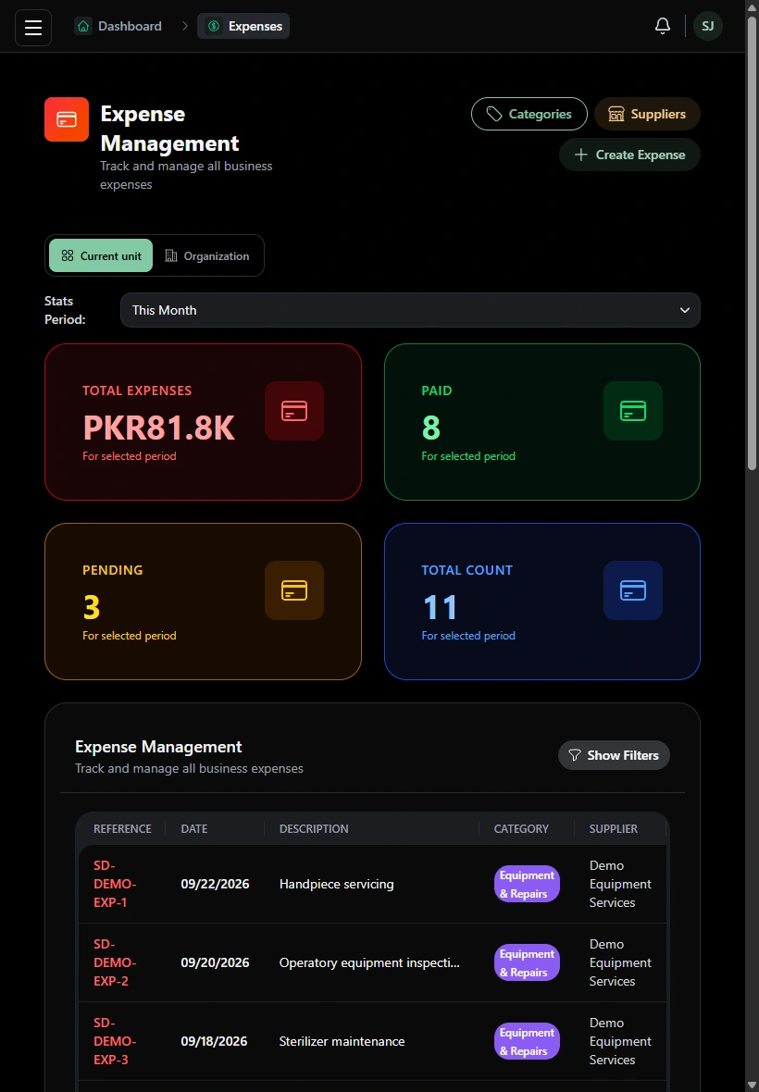
Task: Click Equipment & Repairs tag for Operatory equipment inspection
Action: 527,963
